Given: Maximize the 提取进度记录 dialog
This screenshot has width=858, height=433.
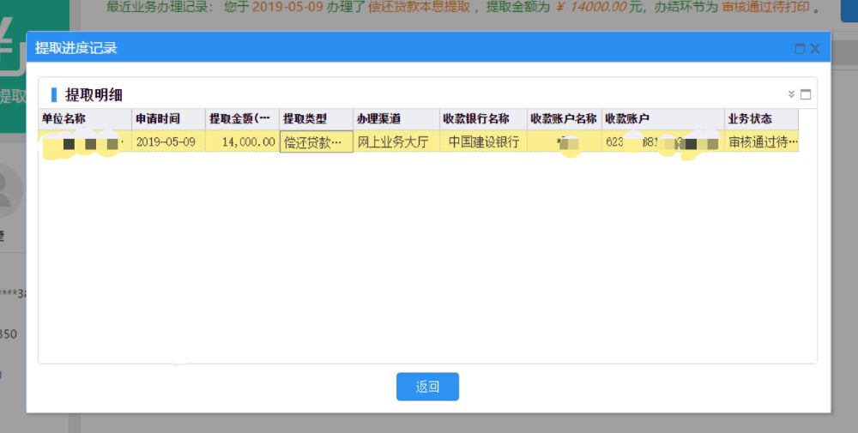Looking at the screenshot, I should (x=800, y=49).
